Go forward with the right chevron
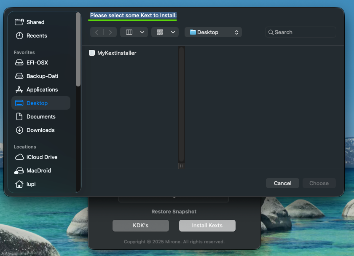This screenshot has width=354, height=256. [x=110, y=32]
